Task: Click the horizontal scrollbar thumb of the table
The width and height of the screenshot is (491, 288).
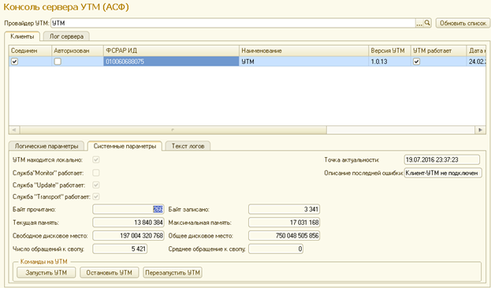Action: point(173,129)
